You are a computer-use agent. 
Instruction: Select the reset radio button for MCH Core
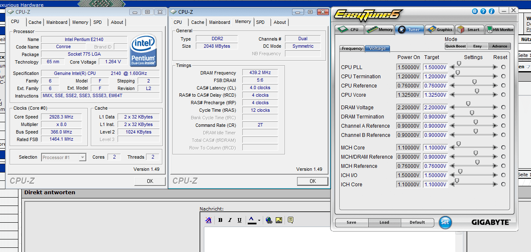point(503,147)
